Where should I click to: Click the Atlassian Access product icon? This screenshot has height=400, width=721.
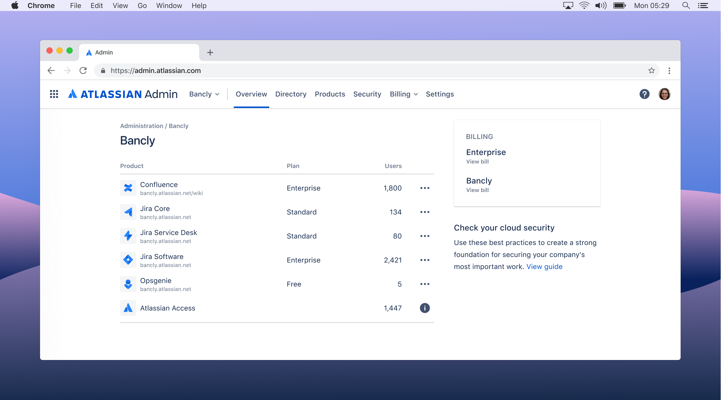[128, 308]
